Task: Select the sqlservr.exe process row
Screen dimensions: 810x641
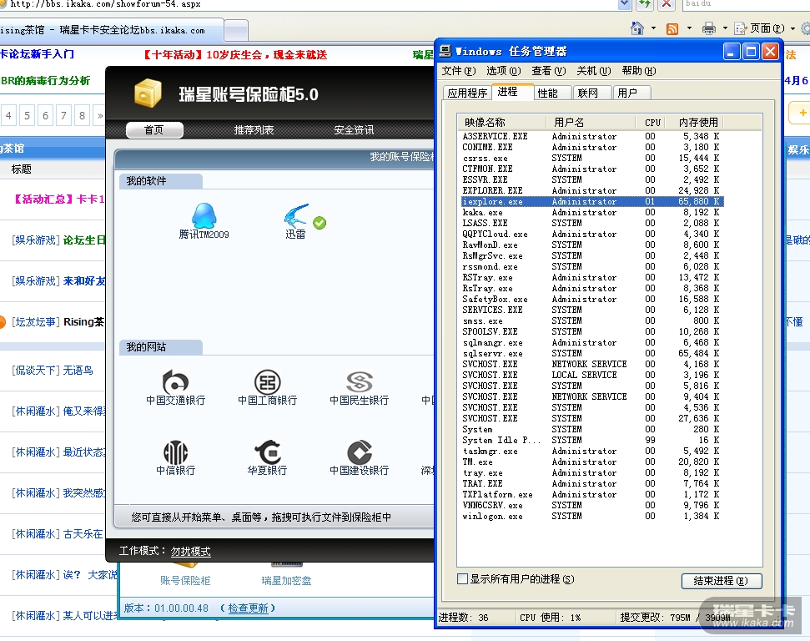Action: (592, 354)
